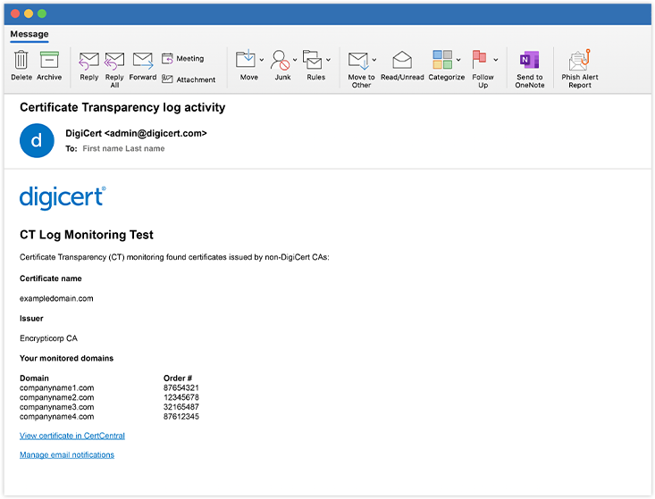The width and height of the screenshot is (655, 499).
Task: Click the Meeting reply option
Action: click(183, 58)
